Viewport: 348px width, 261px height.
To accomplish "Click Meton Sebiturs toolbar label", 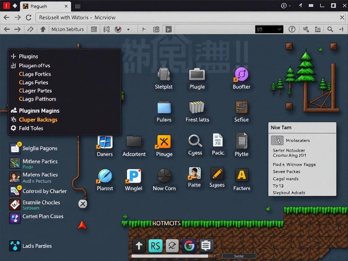I will click(x=68, y=29).
